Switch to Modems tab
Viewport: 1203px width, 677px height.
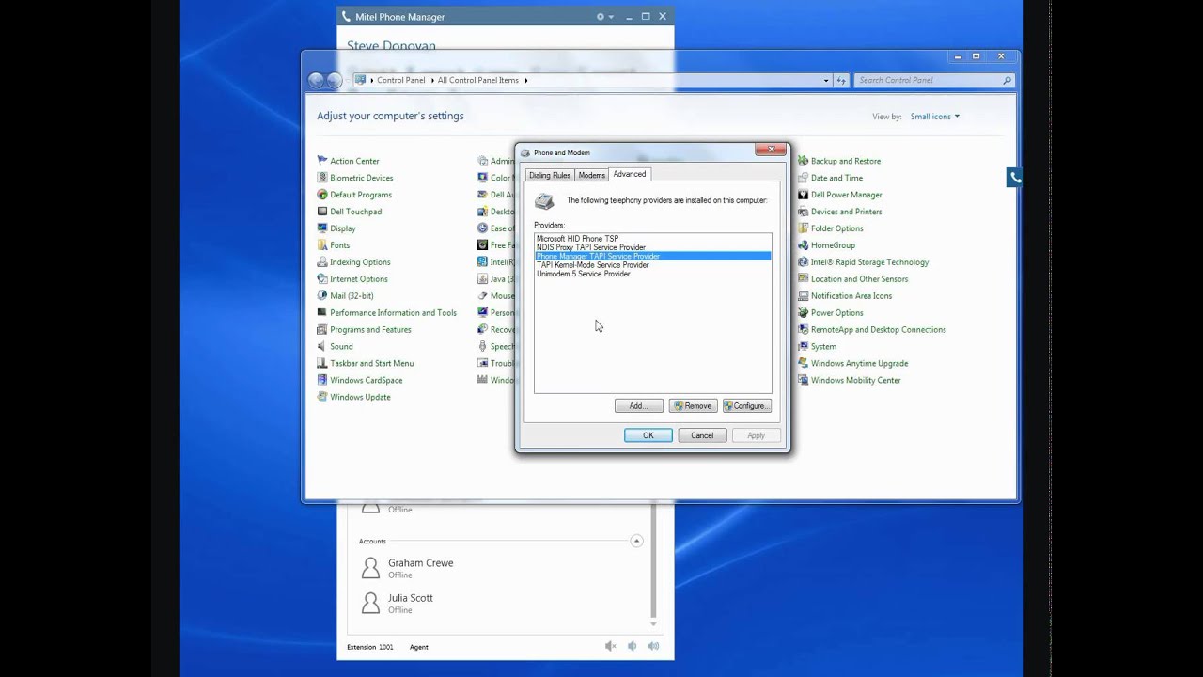pos(592,176)
